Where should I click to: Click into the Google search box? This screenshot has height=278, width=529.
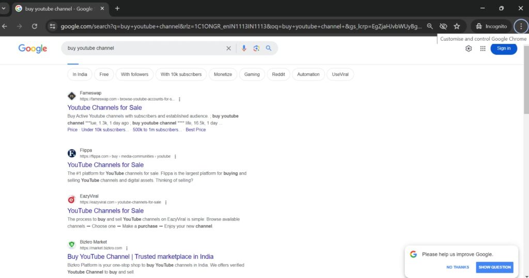tap(145, 48)
